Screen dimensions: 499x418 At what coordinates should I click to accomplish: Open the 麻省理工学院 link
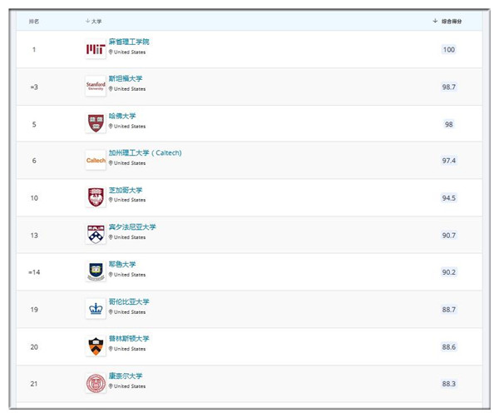[129, 42]
